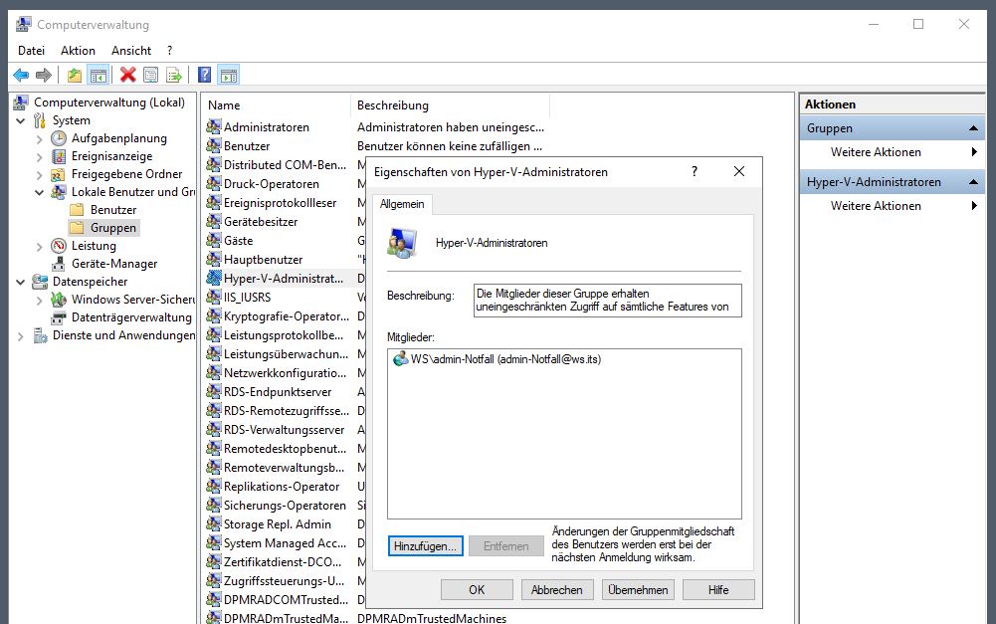Click the Geräte-Manager icon
This screenshot has width=996, height=624.
[x=59, y=263]
